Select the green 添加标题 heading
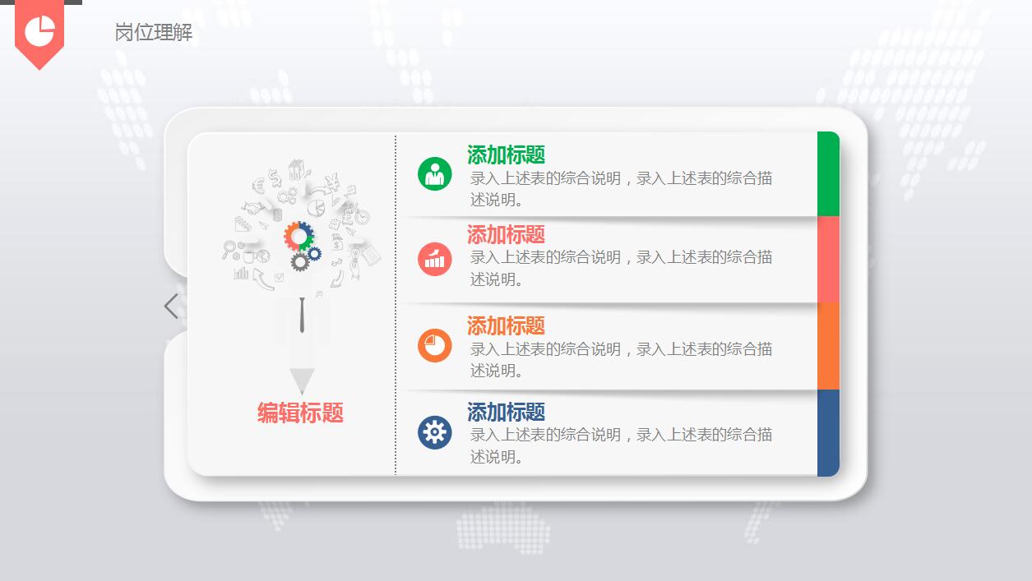This screenshot has height=581, width=1032. click(506, 154)
